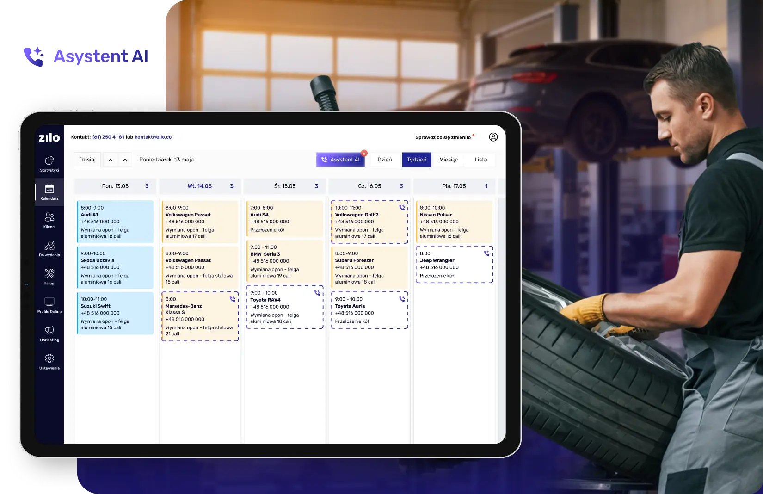Open the Audi S4 7:00-8:00 appointment

(284, 218)
